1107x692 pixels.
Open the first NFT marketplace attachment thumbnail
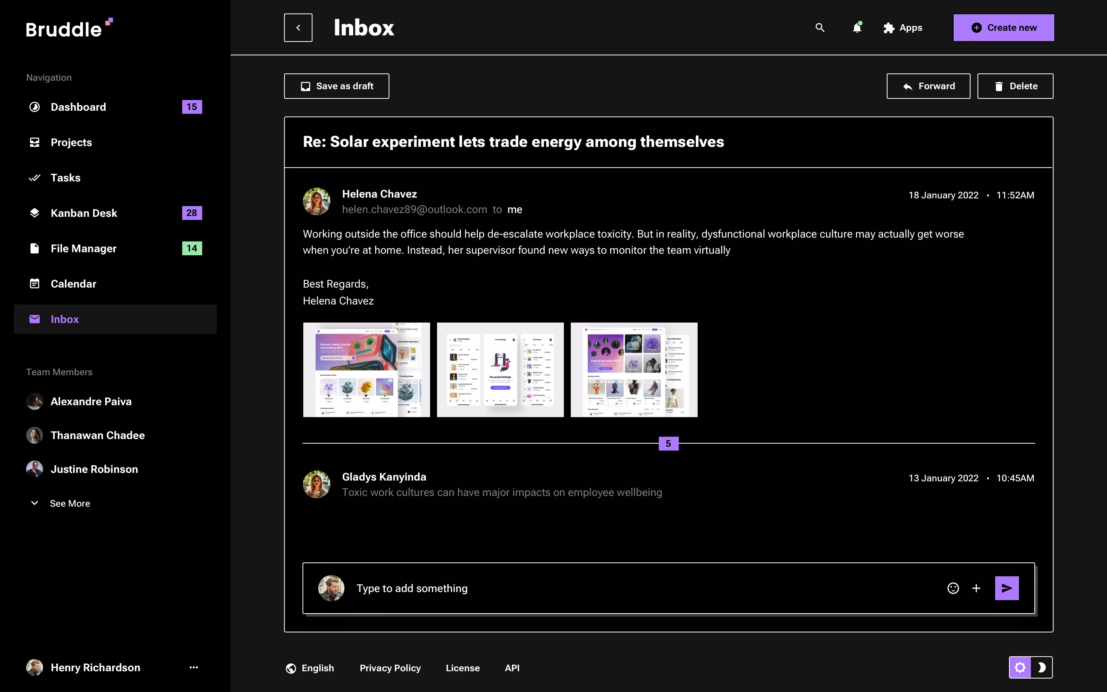click(366, 369)
